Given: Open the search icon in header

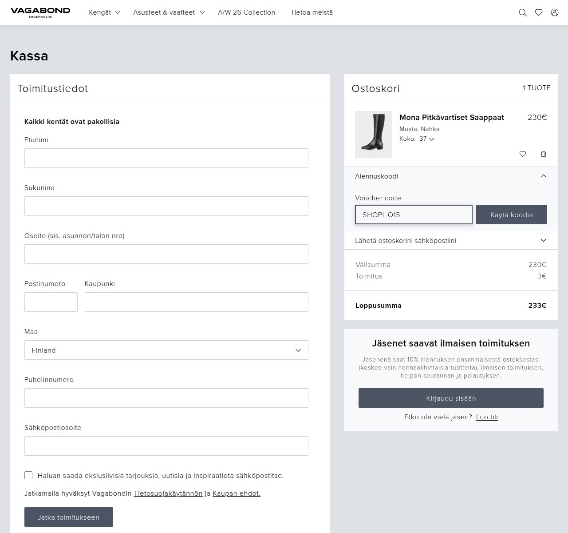Looking at the screenshot, I should (523, 12).
